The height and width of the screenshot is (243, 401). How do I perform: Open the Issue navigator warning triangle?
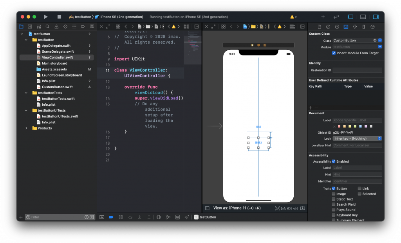[56, 27]
